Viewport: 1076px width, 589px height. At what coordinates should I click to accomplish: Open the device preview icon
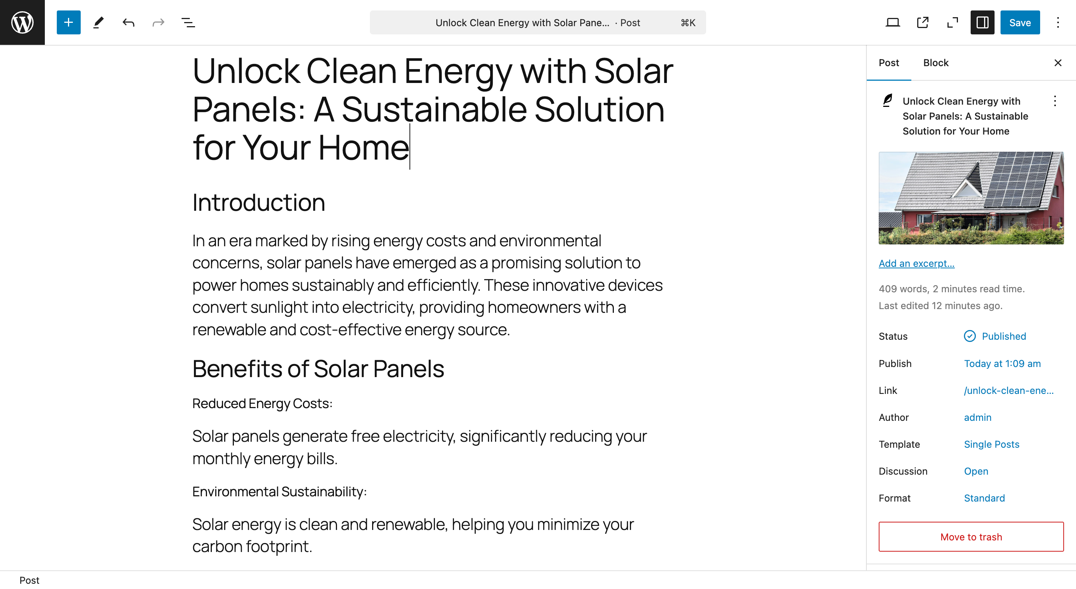[x=892, y=22]
